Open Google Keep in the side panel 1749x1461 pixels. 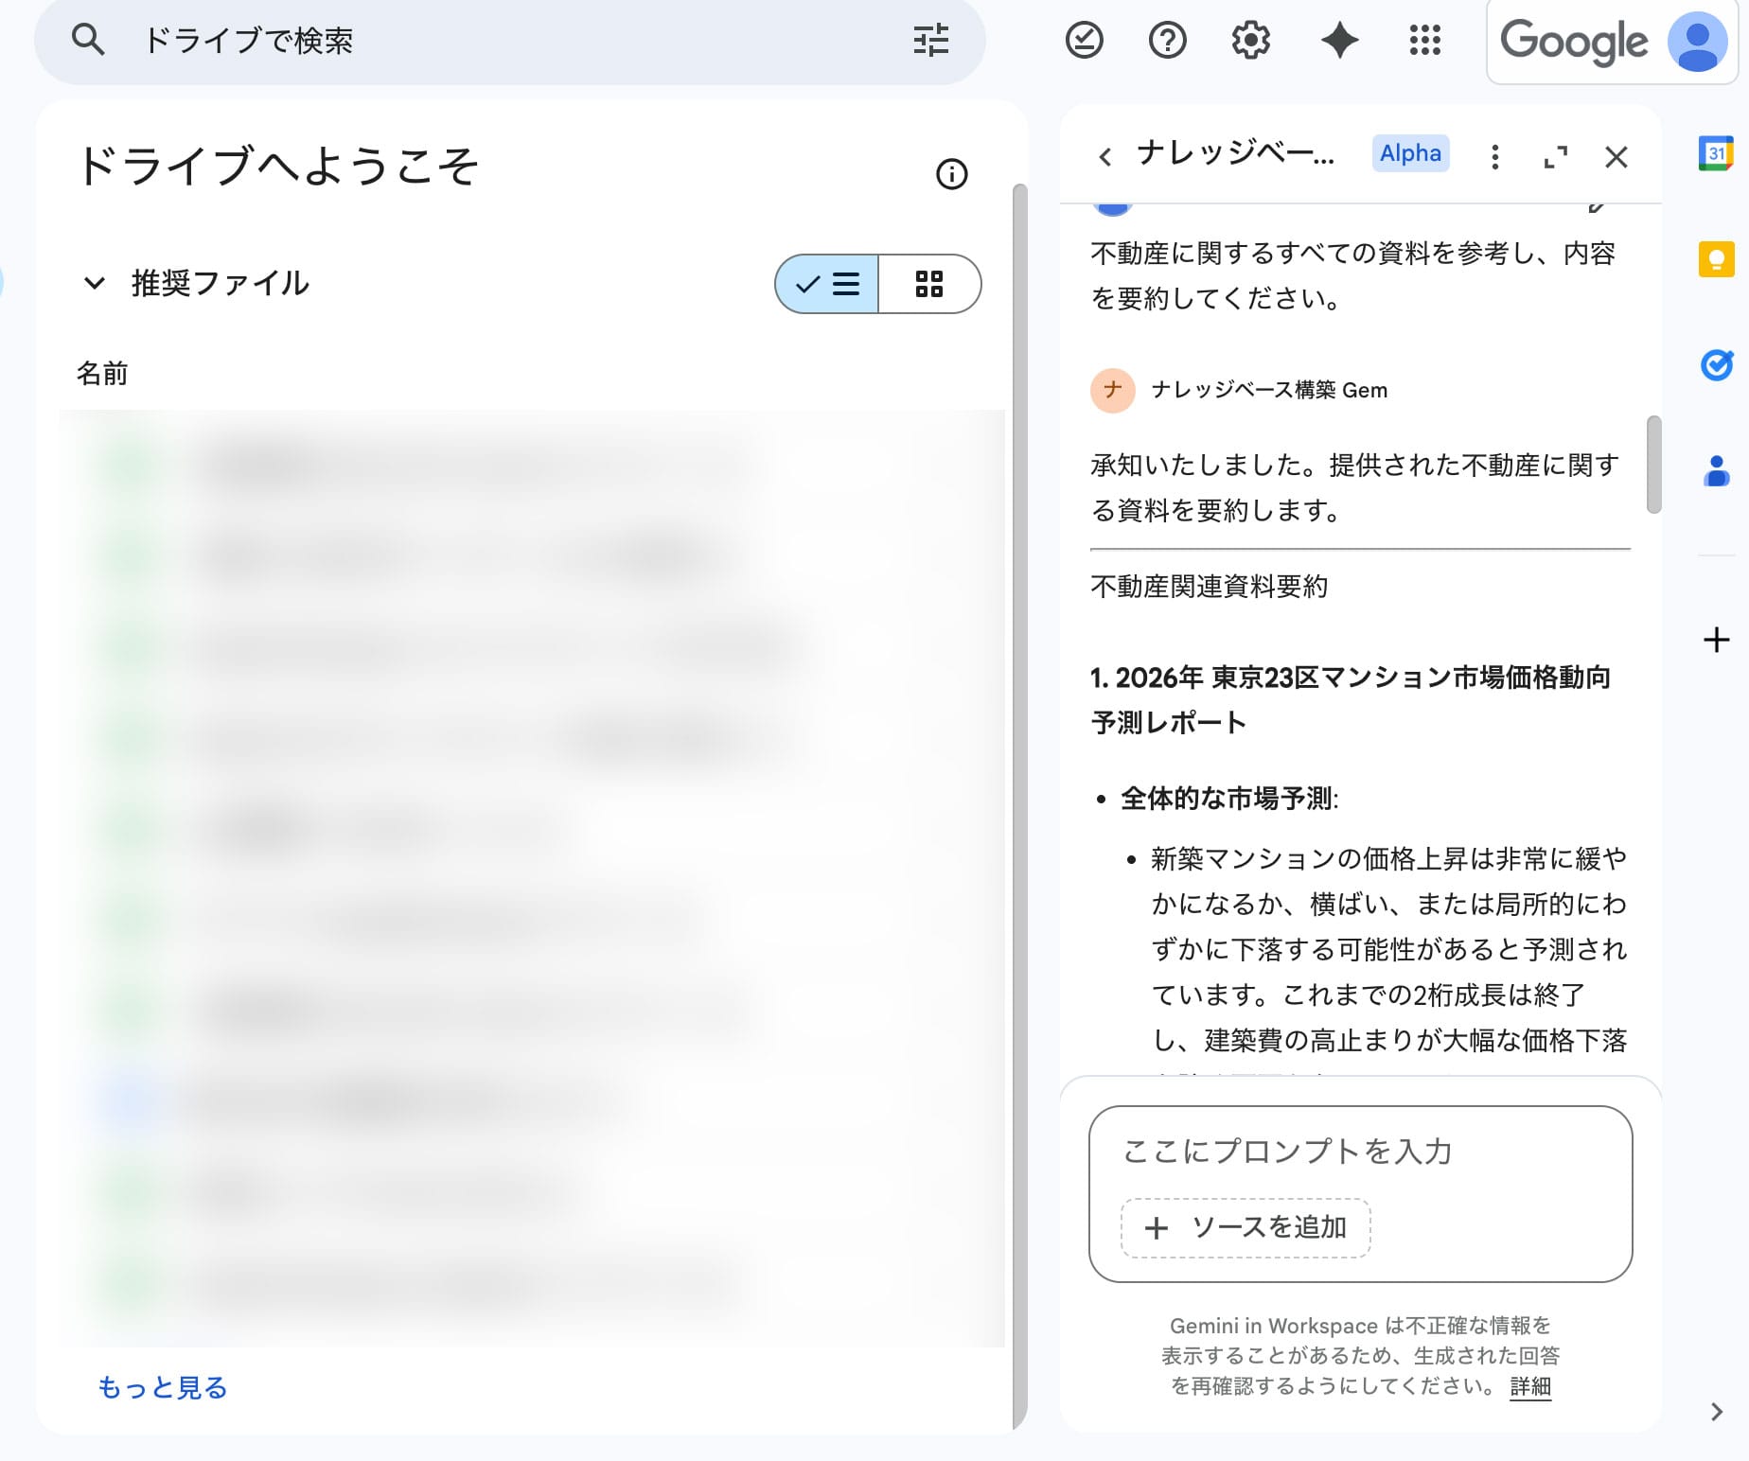(x=1715, y=259)
